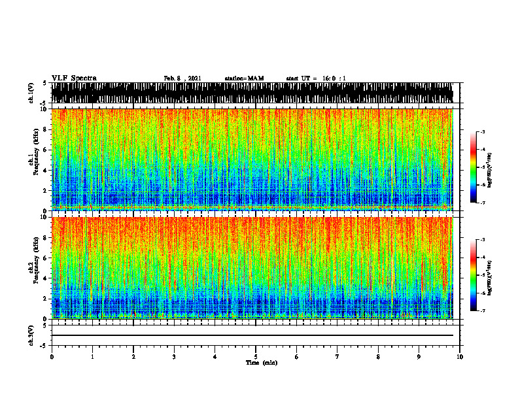
Task: Click the date text "Feb. 8 , 2021"
Action: (x=182, y=78)
